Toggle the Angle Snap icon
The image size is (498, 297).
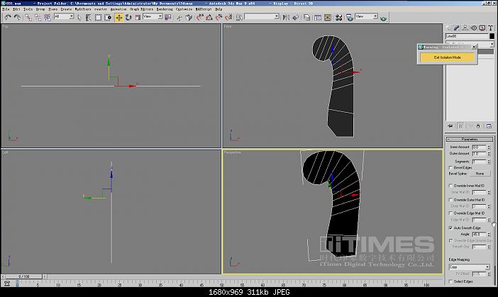point(209,18)
